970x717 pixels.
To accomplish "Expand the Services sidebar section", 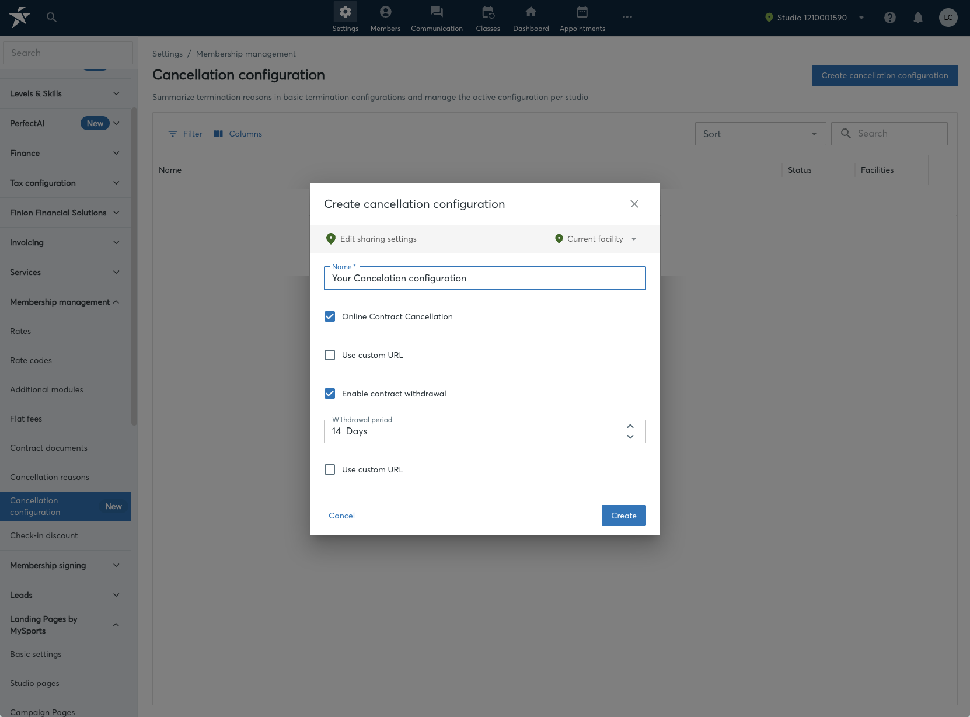I will [x=65, y=272].
